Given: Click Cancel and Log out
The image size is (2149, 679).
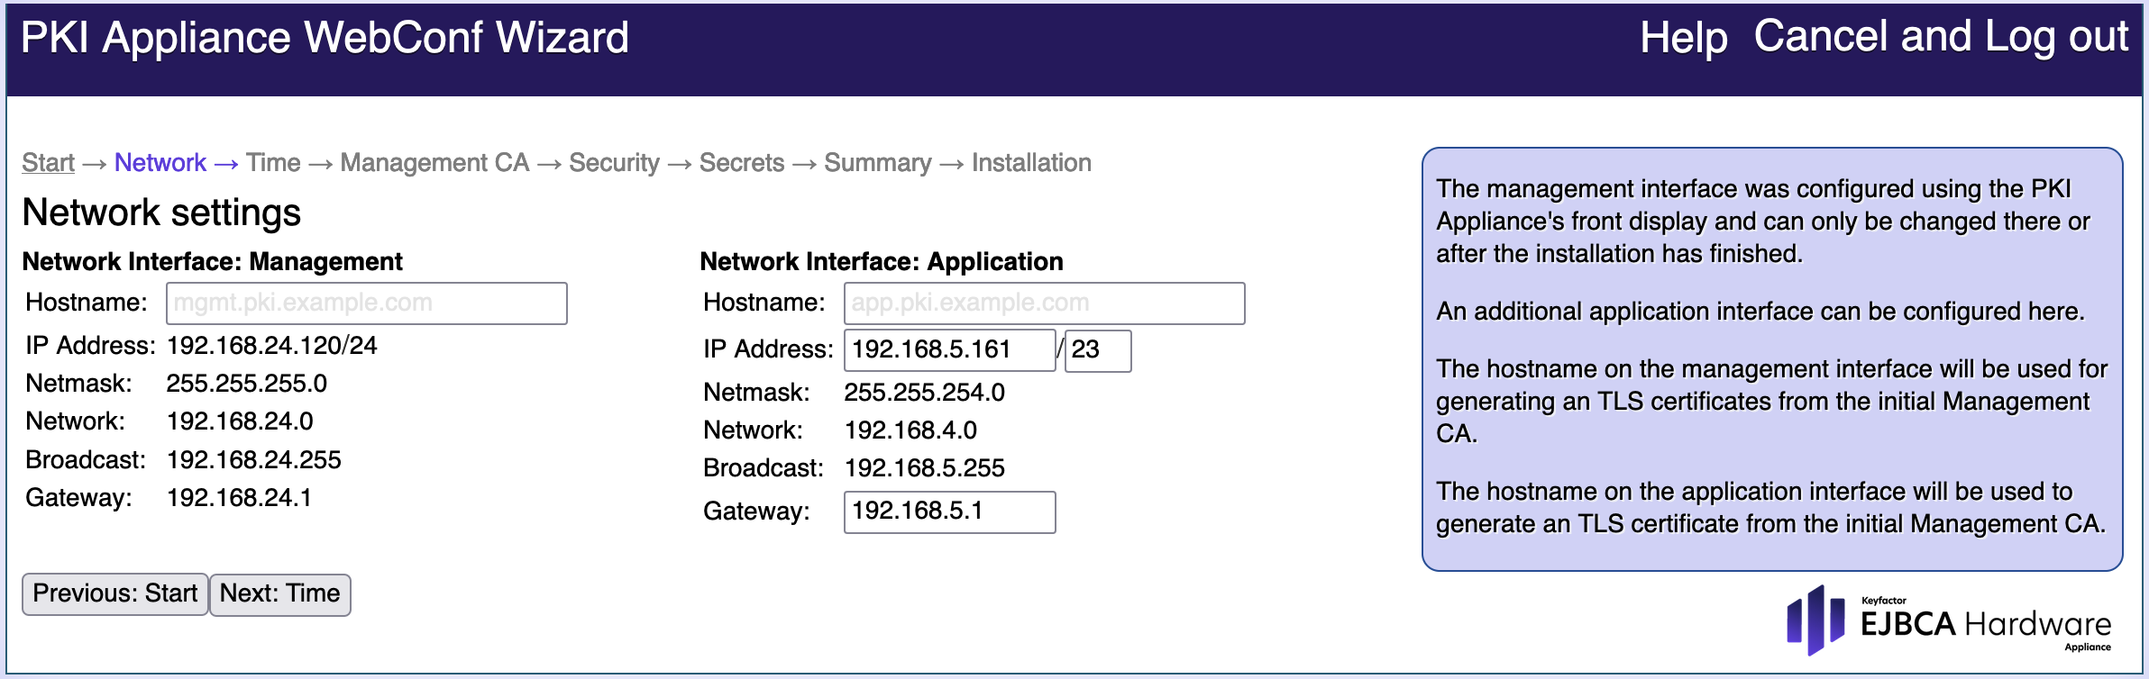Looking at the screenshot, I should click(x=1940, y=38).
